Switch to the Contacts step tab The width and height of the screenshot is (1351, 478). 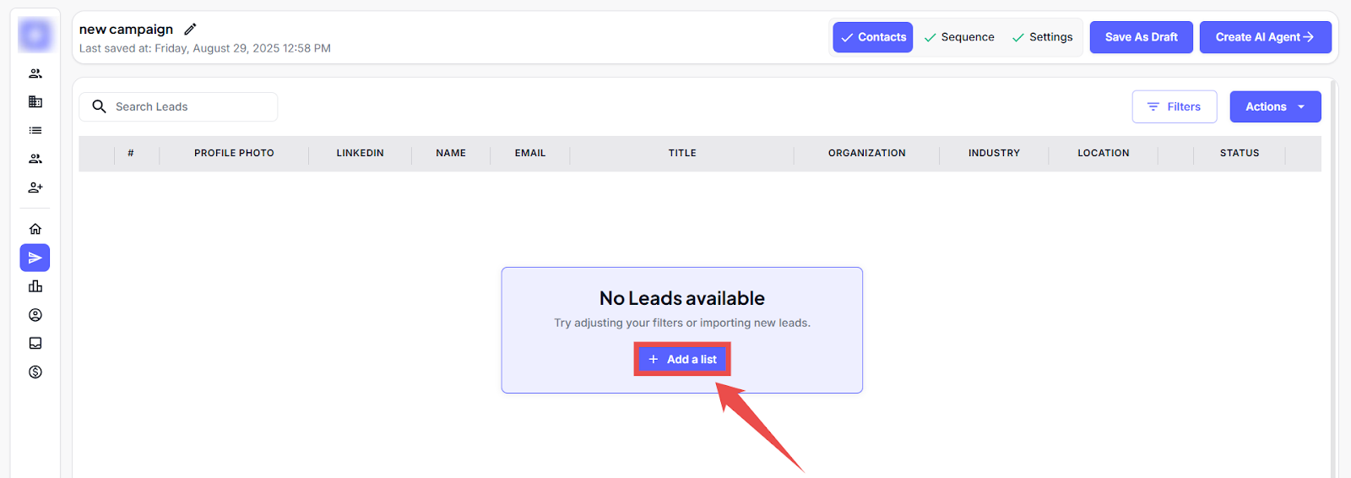[x=872, y=37]
